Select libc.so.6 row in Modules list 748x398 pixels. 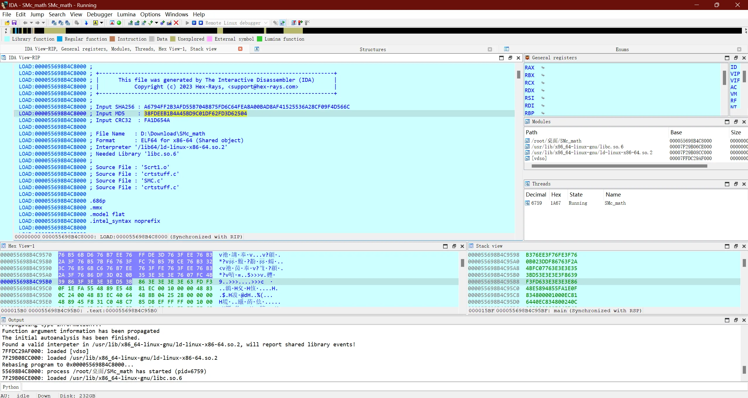coord(577,147)
